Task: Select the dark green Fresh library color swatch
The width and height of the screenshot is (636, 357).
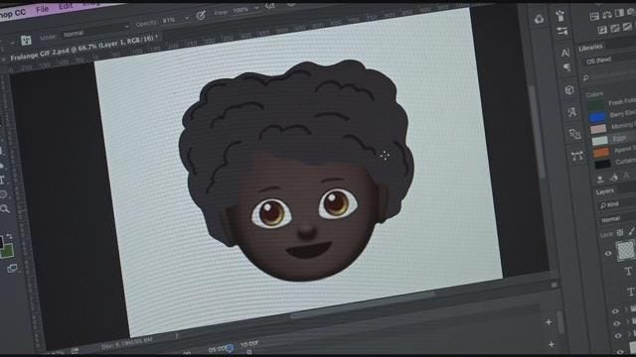Action: point(596,106)
